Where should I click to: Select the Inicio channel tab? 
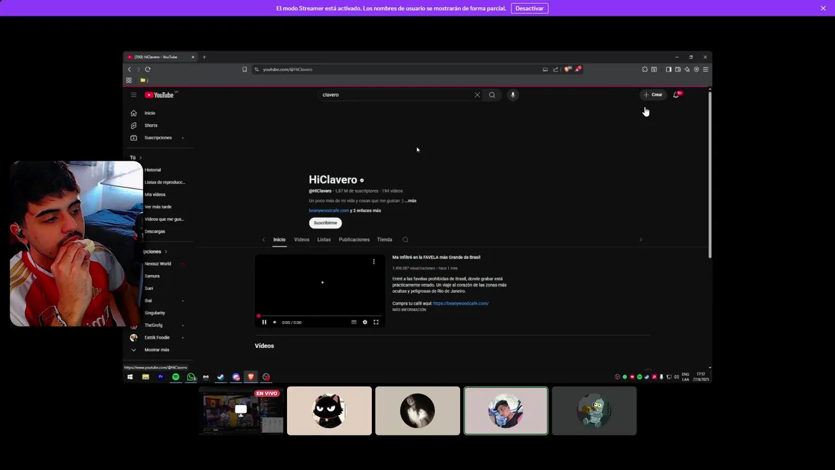coord(279,240)
